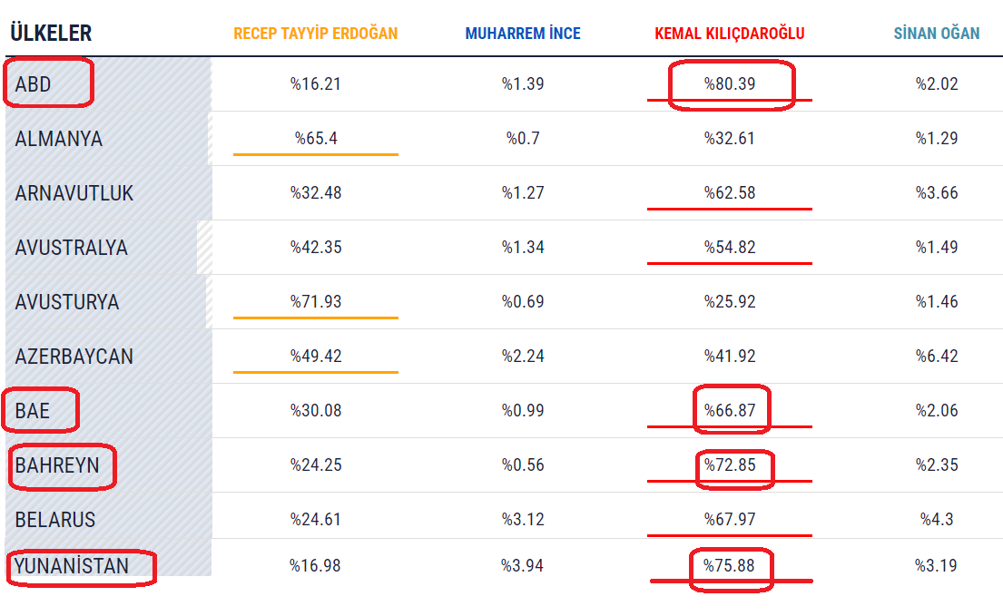Select the ARNAVUTLUK row label

pos(74,193)
